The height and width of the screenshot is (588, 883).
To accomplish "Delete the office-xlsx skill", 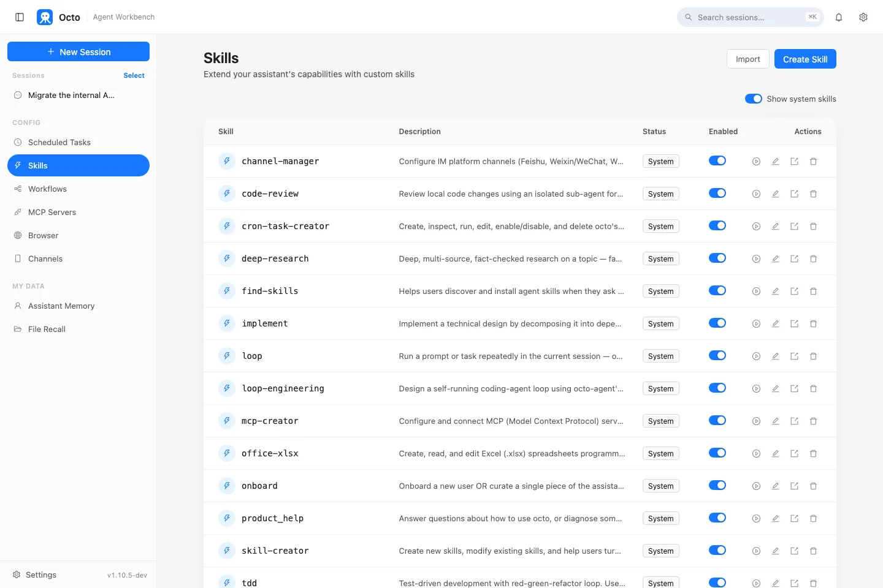I will click(x=813, y=454).
